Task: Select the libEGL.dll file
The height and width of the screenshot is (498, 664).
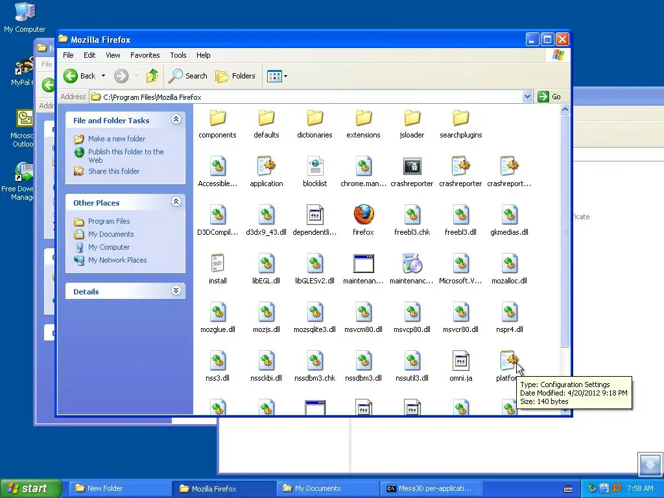Action: 267,269
